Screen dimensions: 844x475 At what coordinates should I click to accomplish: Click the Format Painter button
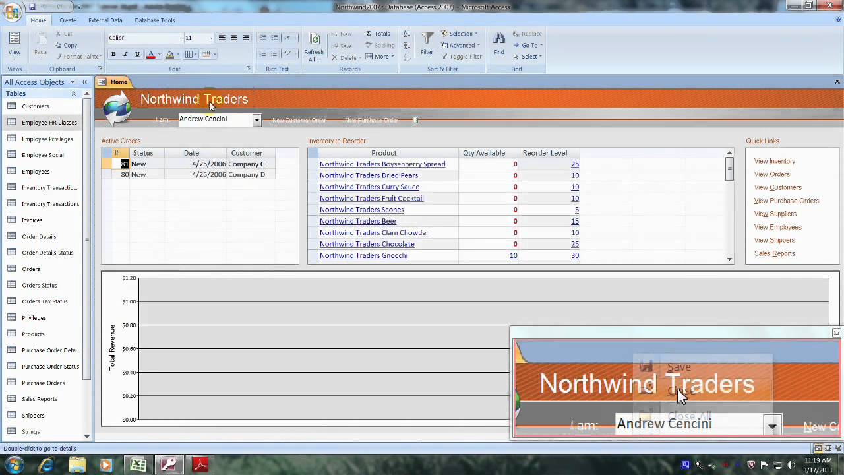coord(77,56)
